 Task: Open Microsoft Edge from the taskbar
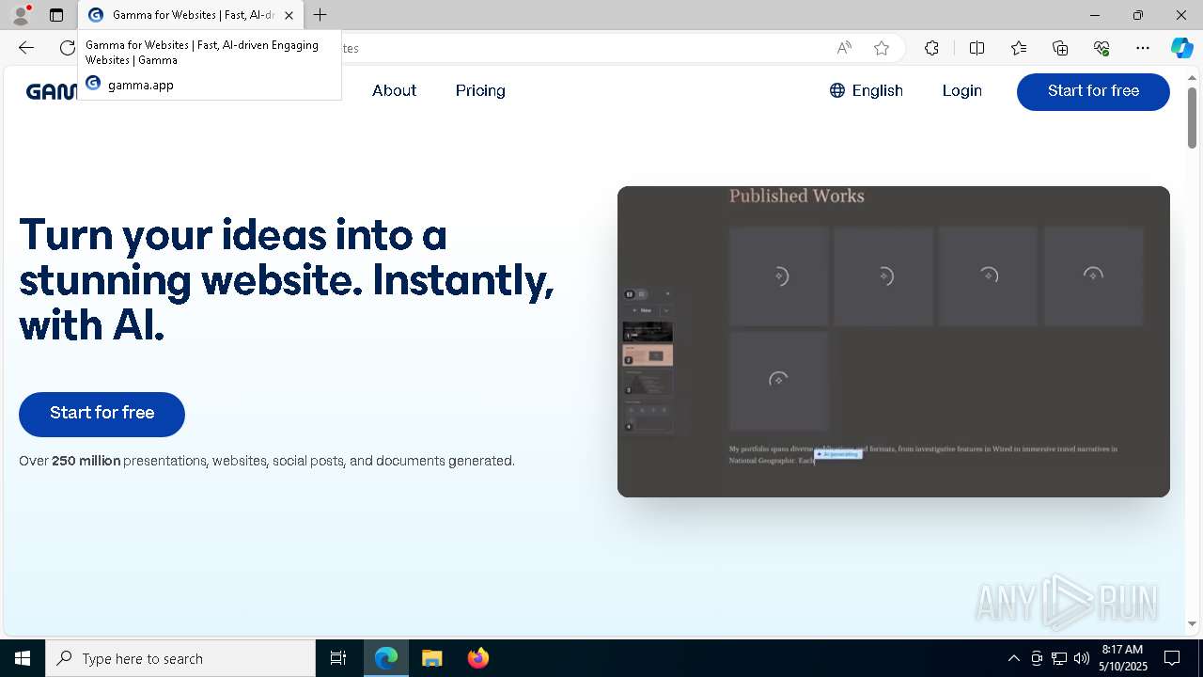pos(386,658)
